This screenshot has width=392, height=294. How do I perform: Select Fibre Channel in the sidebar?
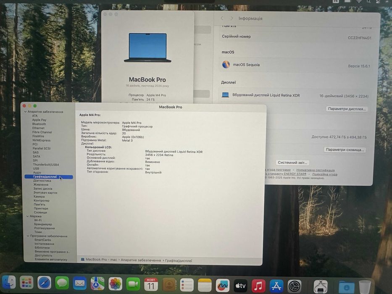(42, 132)
